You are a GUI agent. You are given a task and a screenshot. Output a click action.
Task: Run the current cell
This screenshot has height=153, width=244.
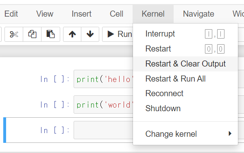coord(118,34)
